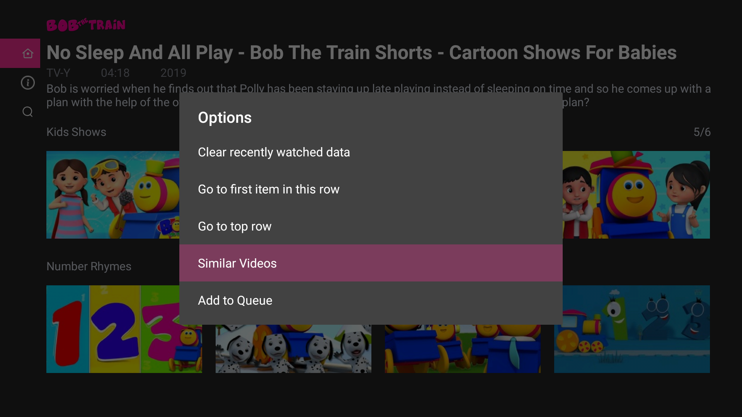Click the Search icon in the sidebar
The image size is (742, 417).
pyautogui.click(x=27, y=112)
